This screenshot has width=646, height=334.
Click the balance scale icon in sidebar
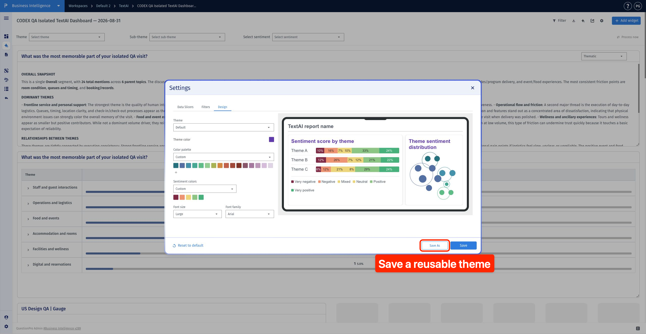(6, 80)
